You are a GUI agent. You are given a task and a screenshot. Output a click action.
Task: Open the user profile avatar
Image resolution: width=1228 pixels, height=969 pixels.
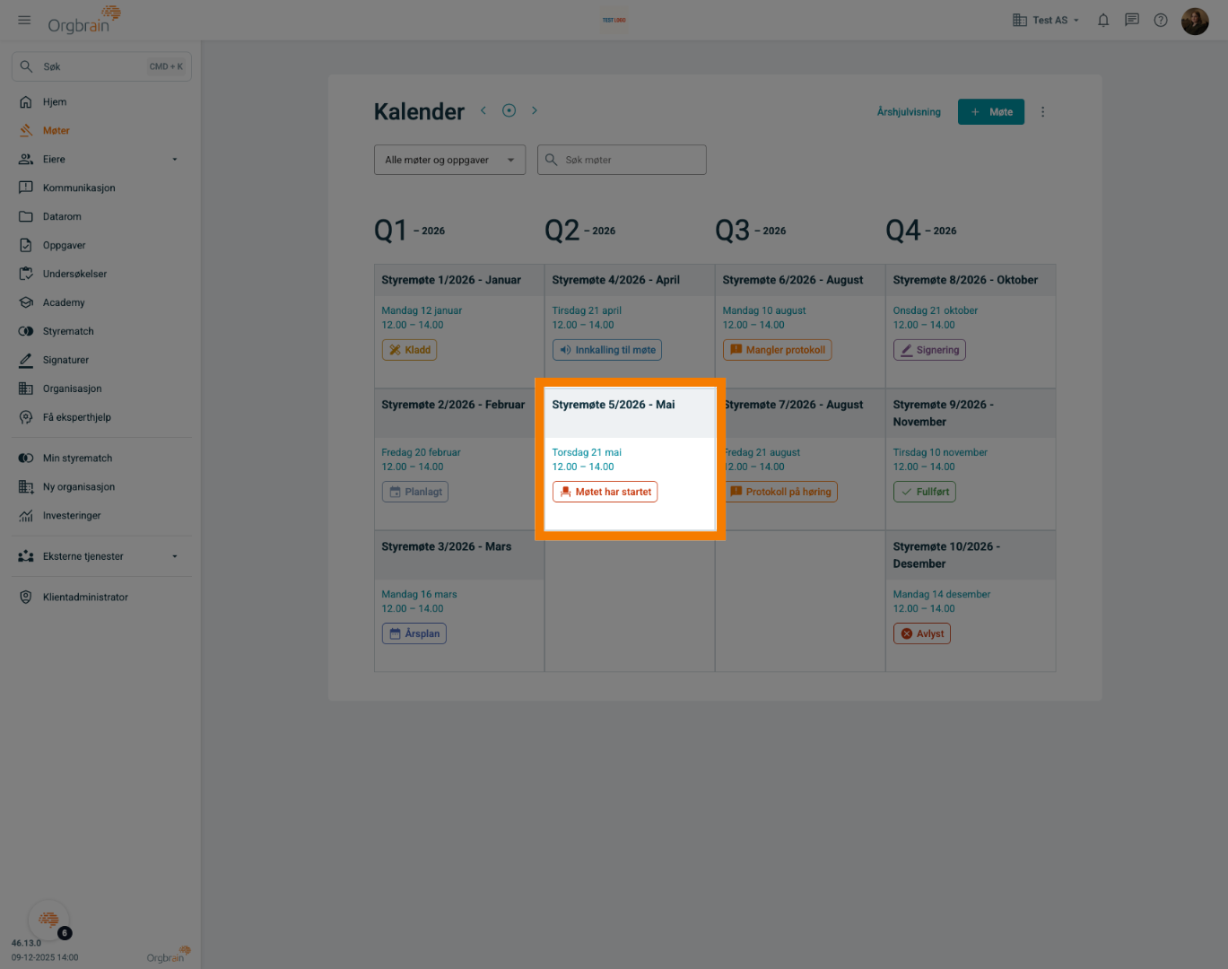1195,20
